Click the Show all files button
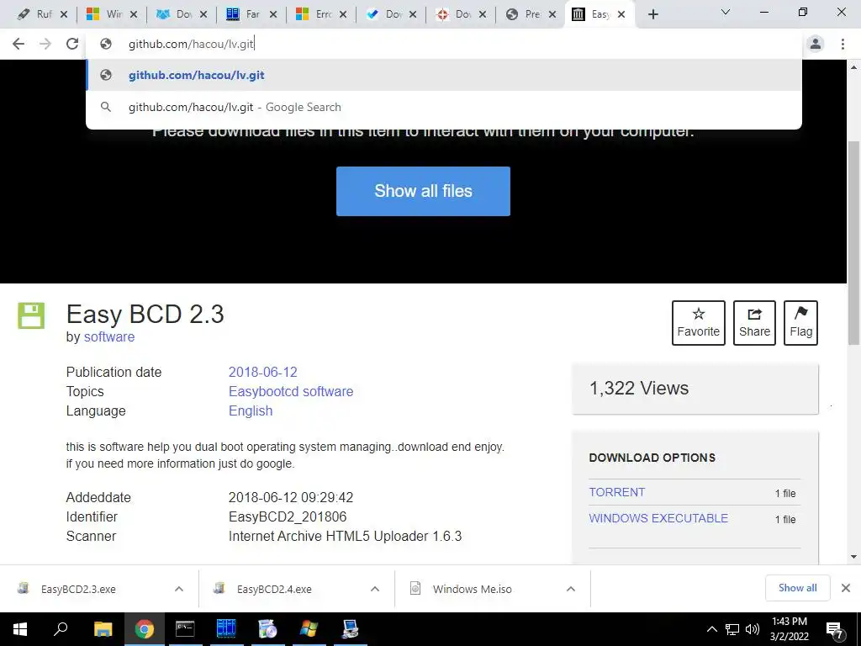This screenshot has height=646, width=861. coord(423,191)
